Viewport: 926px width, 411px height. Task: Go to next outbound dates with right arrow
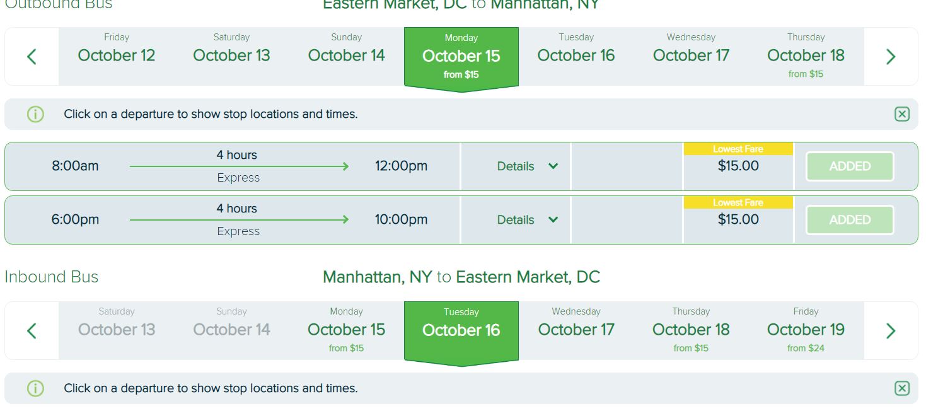[891, 57]
